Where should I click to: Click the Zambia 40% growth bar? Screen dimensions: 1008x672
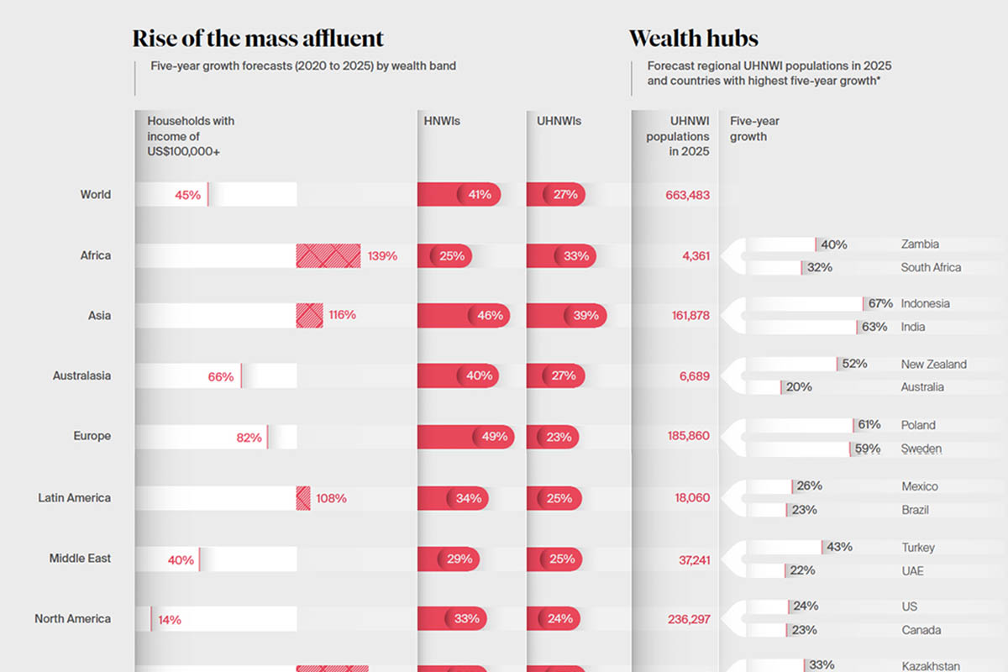[781, 244]
